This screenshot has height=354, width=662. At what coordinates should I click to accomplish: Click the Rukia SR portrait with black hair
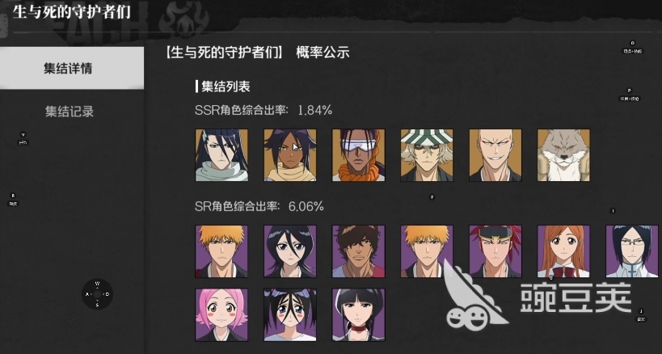click(290, 251)
